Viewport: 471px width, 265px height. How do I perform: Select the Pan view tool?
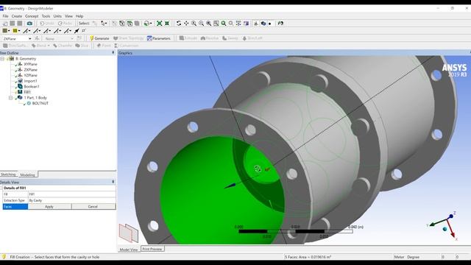(x=186, y=24)
